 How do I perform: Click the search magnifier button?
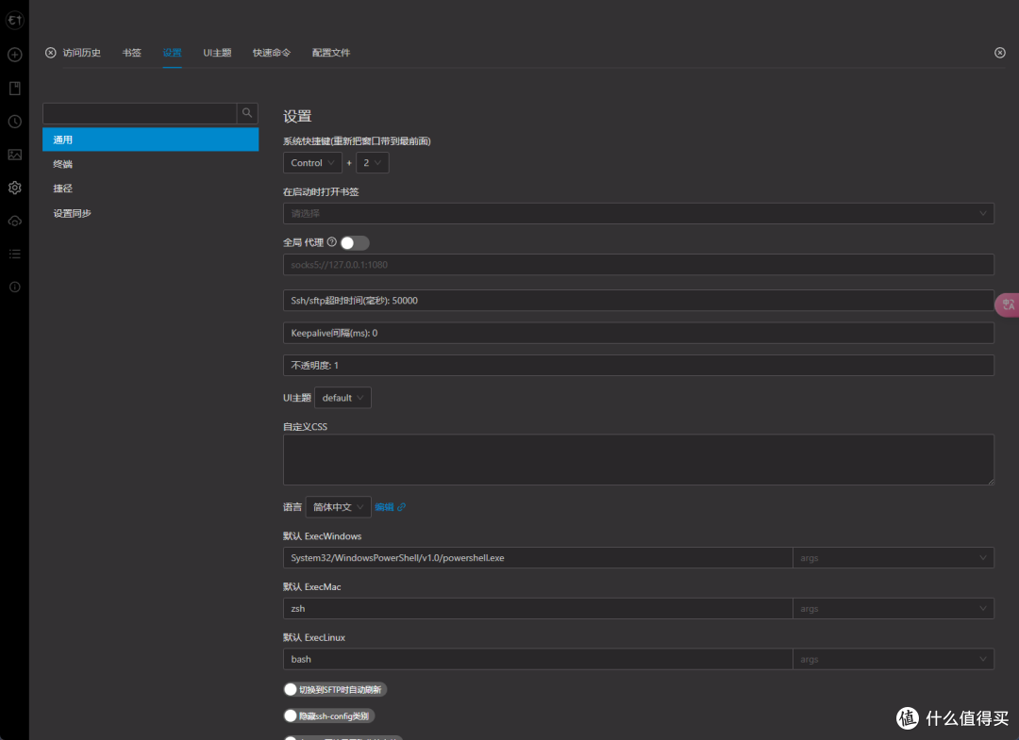(x=247, y=113)
